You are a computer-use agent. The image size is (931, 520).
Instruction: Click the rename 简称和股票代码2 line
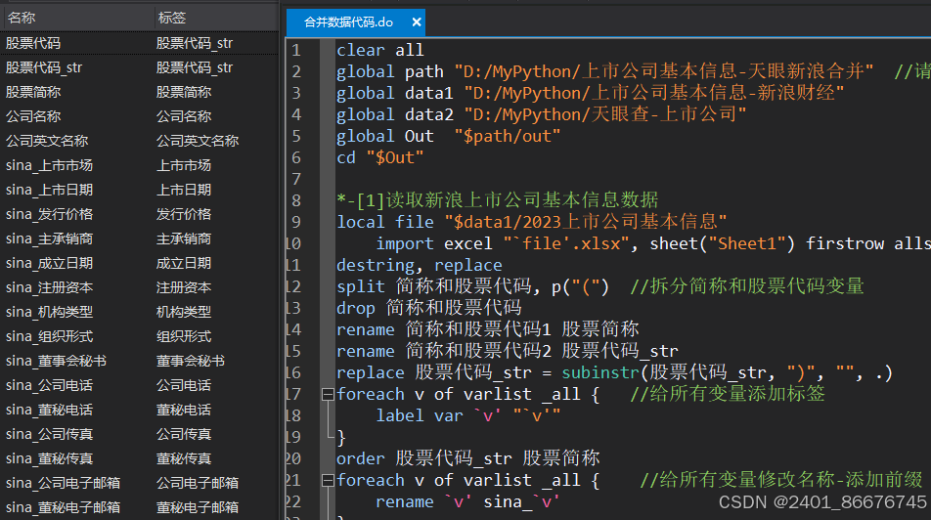[x=507, y=351]
